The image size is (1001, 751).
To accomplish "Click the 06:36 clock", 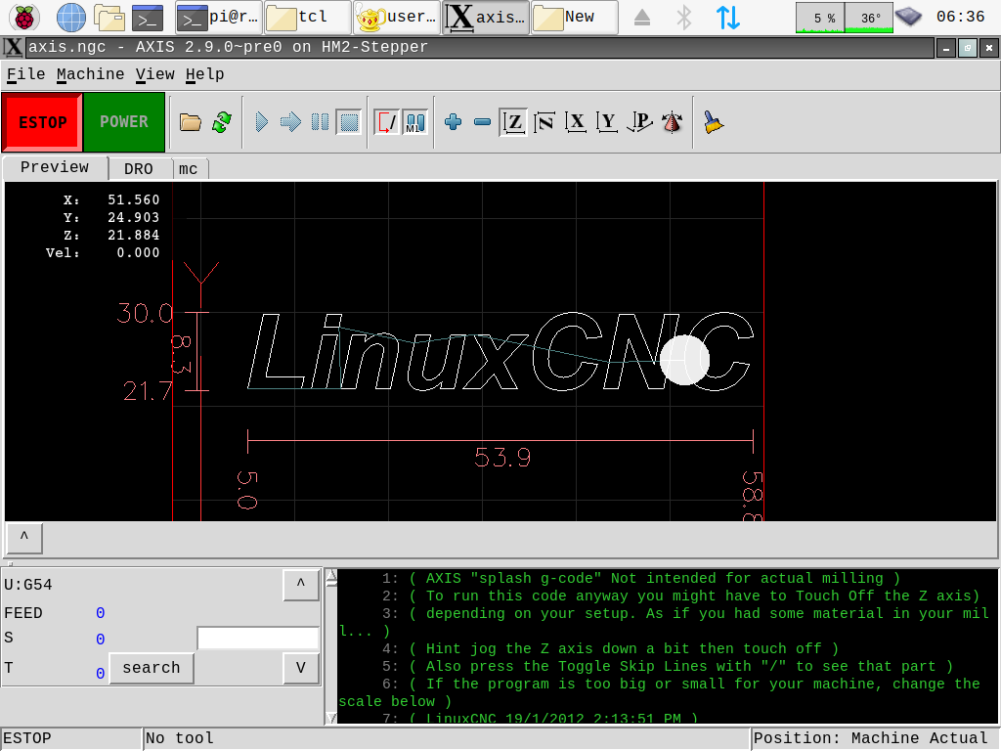I will [961, 17].
